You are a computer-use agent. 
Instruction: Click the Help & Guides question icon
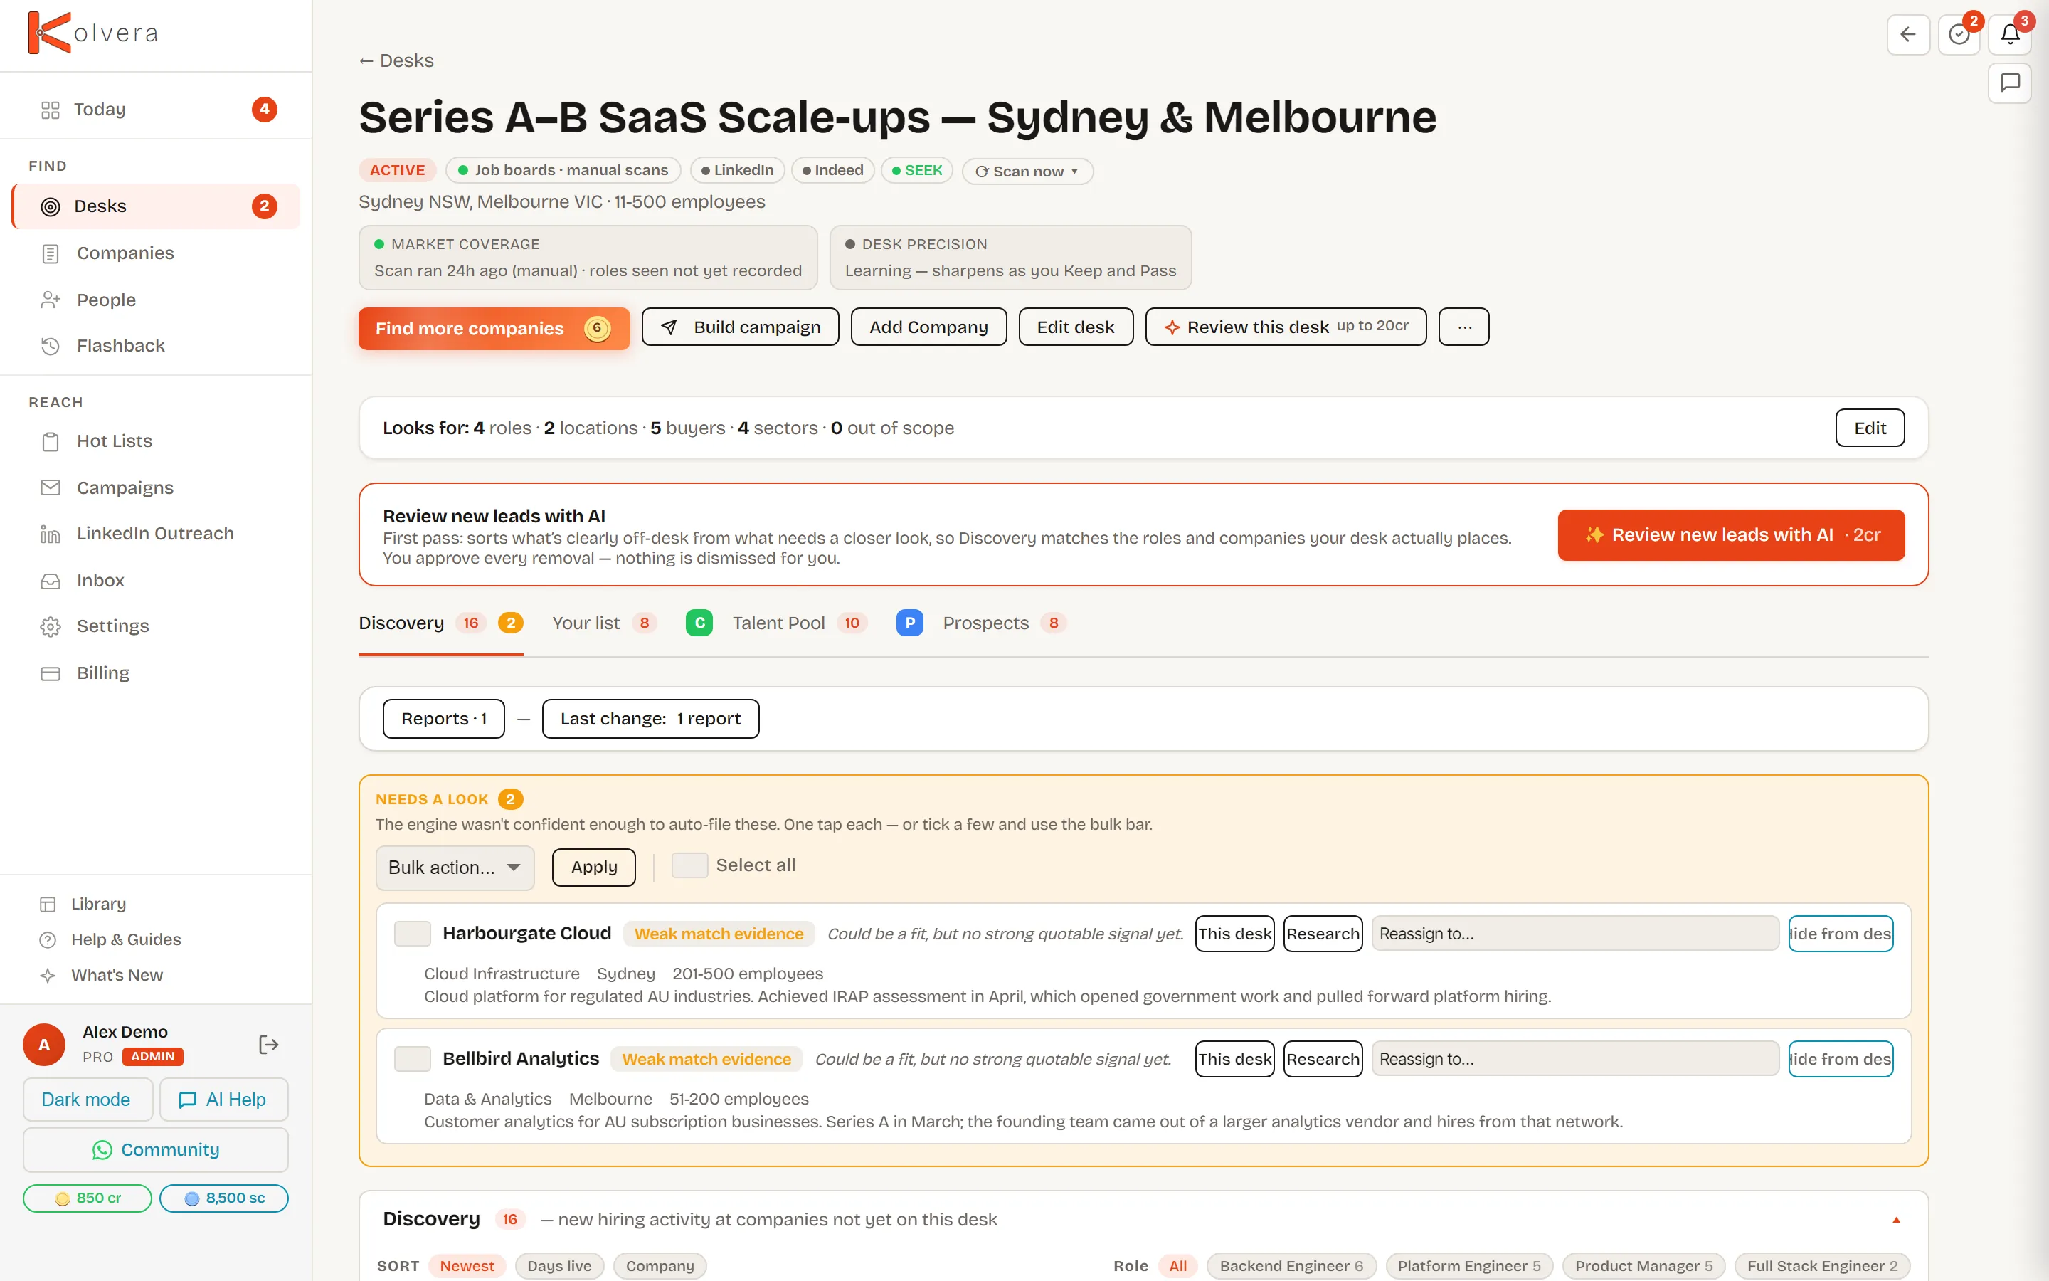click(48, 939)
